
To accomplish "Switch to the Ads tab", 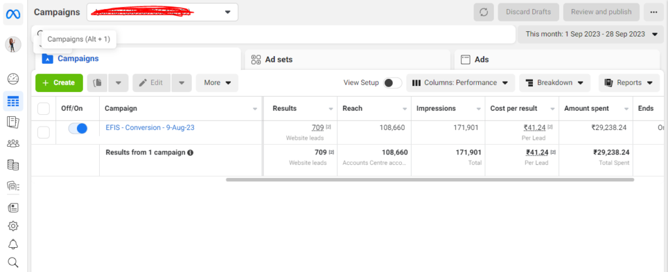I will click(481, 59).
